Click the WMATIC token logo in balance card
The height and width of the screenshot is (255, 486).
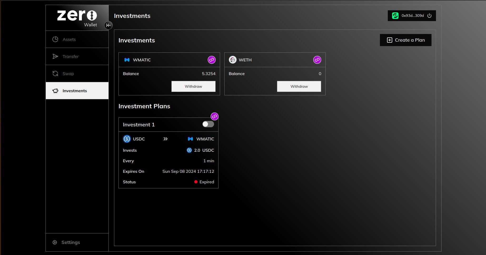(x=127, y=60)
